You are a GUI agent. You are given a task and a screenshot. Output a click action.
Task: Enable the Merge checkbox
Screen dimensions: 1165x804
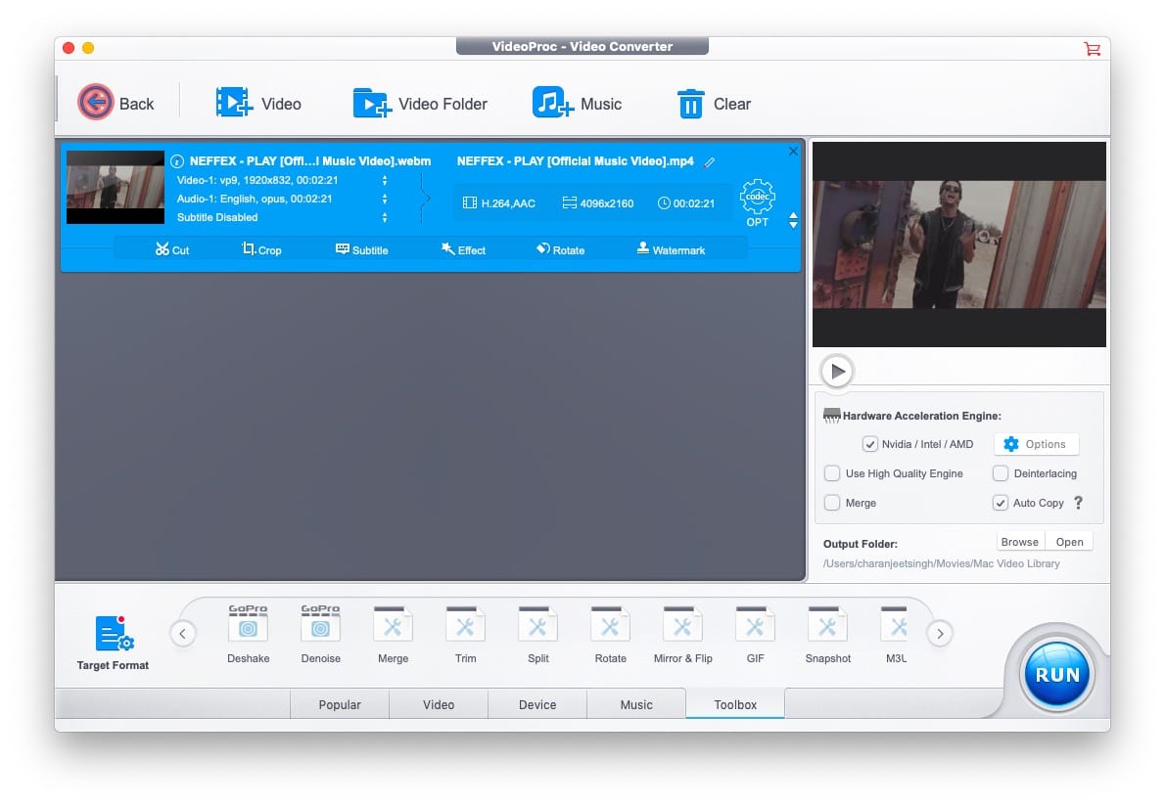(832, 503)
